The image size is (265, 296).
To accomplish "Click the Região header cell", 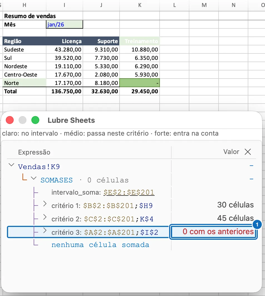I will [24, 41].
